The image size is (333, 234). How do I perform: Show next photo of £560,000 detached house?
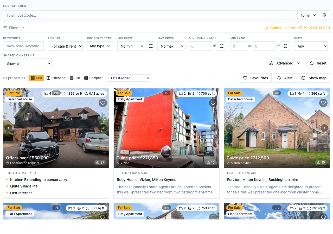click(x=104, y=128)
